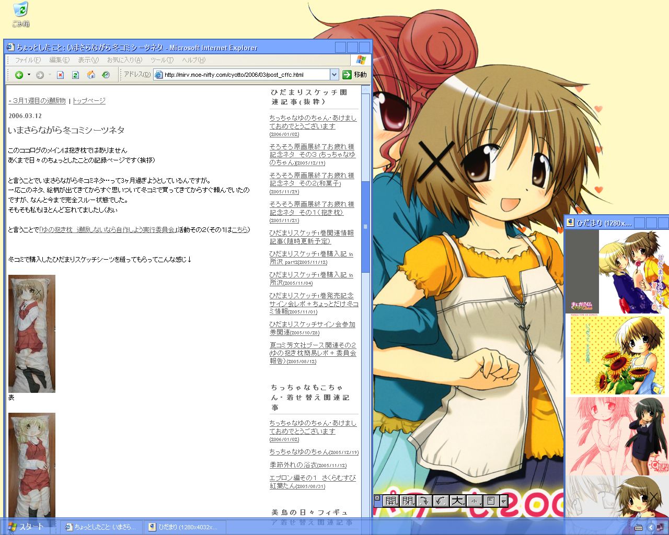Click the keyboard IME icon in the system tray
This screenshot has height=535, width=669.
(638, 527)
